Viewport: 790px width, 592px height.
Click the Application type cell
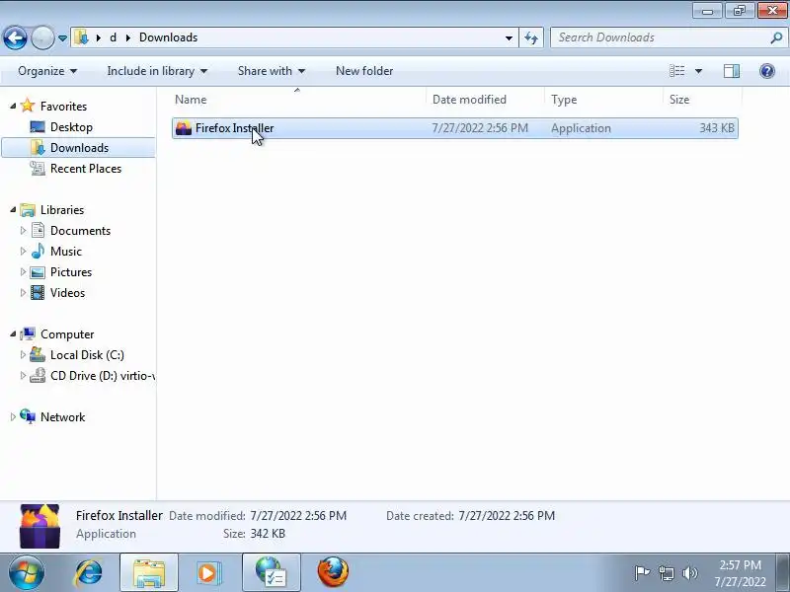[581, 128]
